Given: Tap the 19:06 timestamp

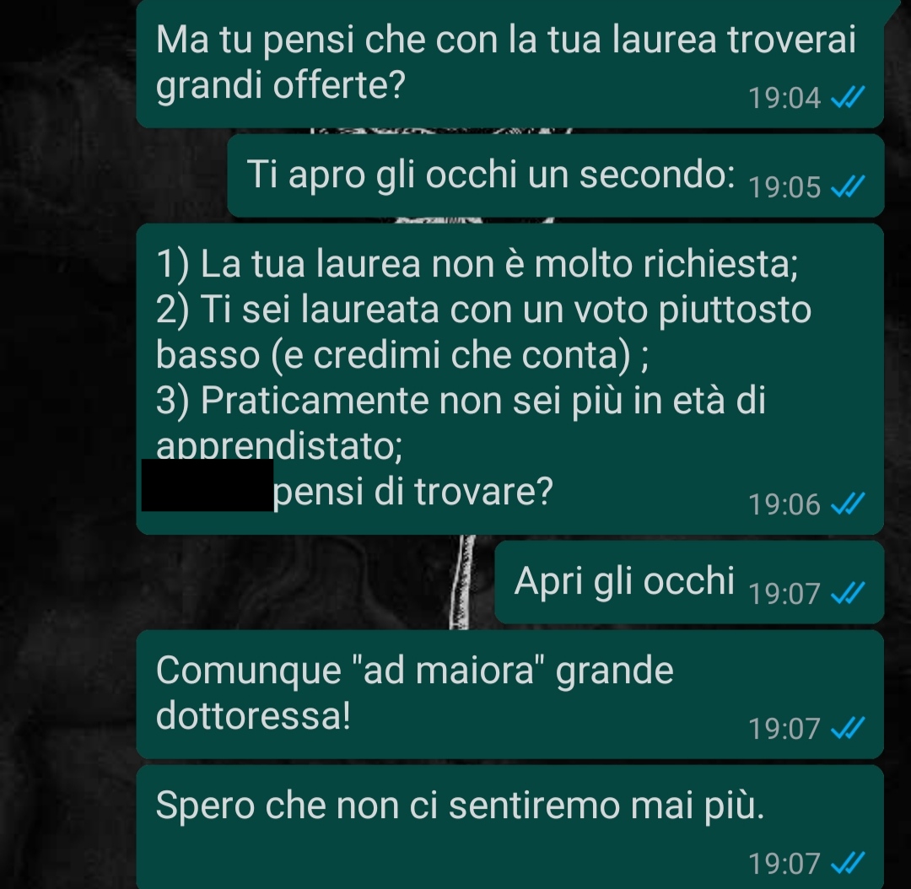Looking at the screenshot, I should pos(784,504).
